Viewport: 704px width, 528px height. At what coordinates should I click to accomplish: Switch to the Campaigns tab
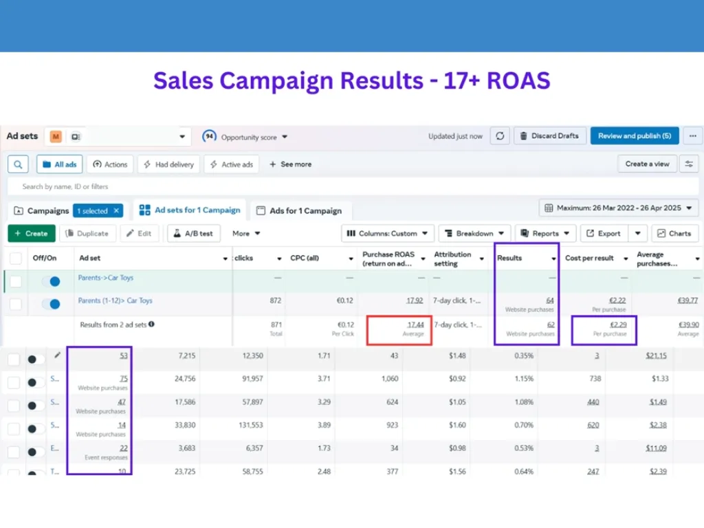pos(41,211)
